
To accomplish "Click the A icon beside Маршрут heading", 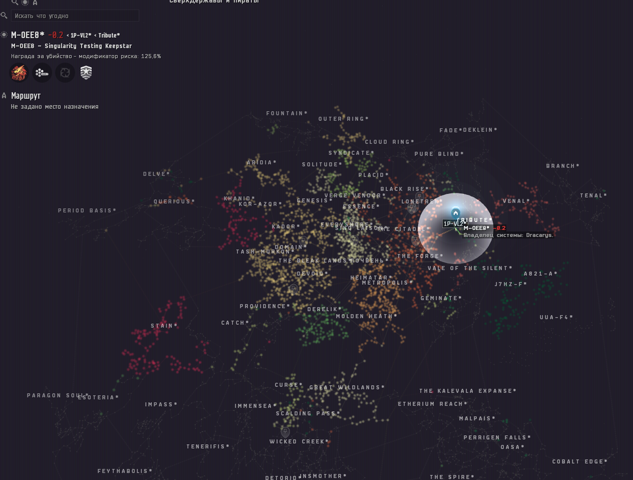I will (4, 95).
